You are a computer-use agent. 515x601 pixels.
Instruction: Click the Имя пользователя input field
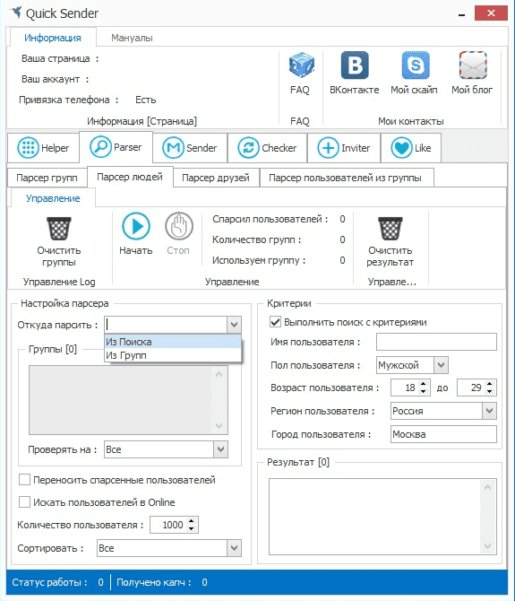(x=436, y=342)
